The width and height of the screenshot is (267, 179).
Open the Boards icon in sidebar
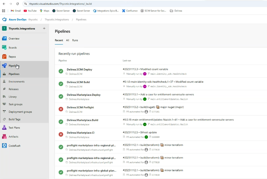point(4,48)
